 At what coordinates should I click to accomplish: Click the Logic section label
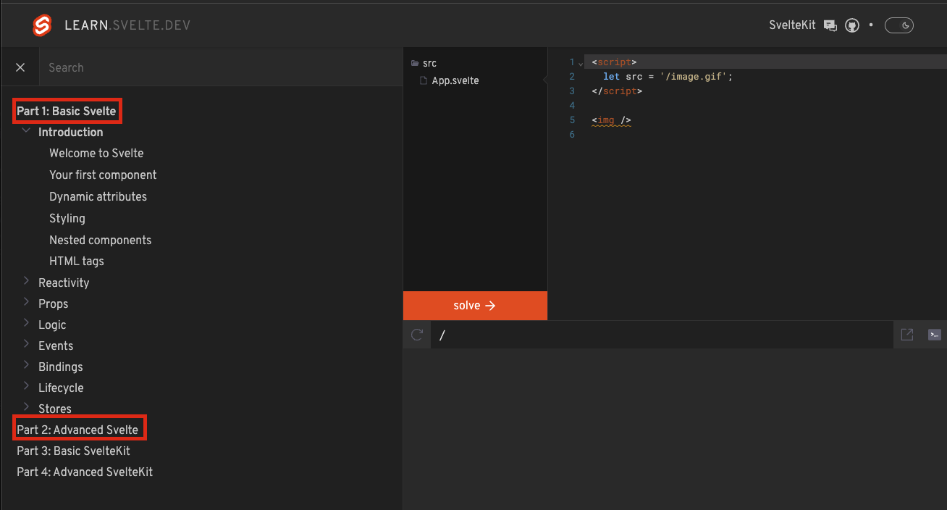tap(52, 325)
